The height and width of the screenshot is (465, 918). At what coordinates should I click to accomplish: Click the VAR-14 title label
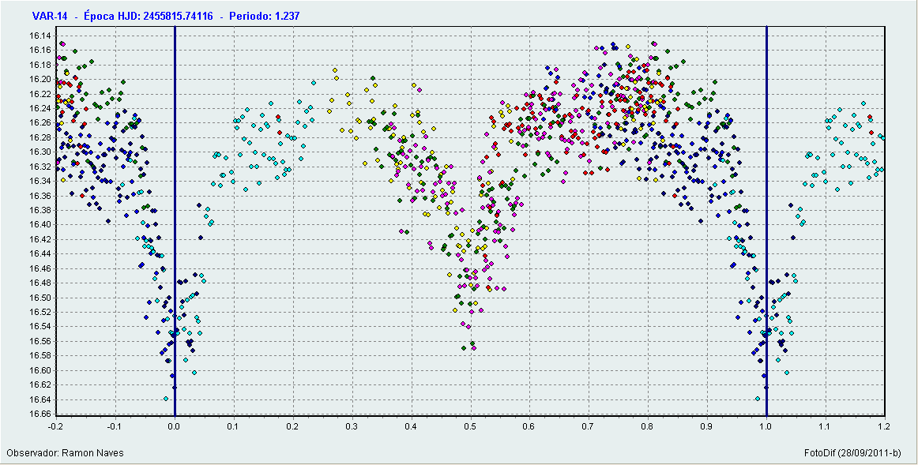point(51,17)
